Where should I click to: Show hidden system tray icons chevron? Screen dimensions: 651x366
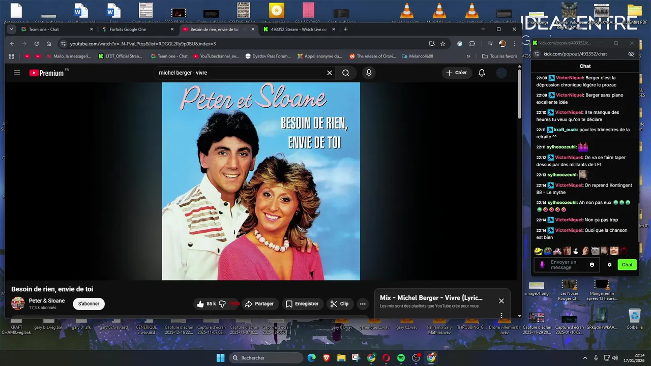(x=585, y=358)
